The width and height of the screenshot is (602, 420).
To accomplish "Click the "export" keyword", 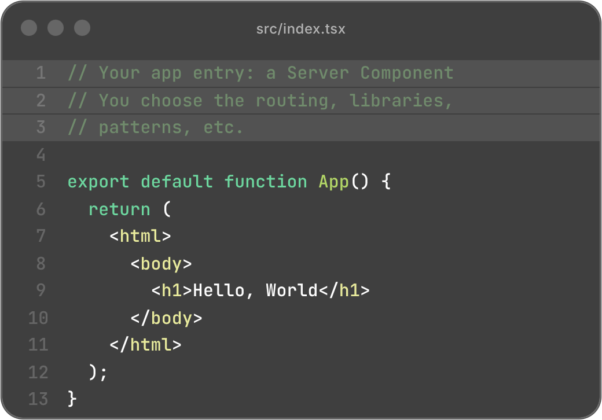I will 98,182.
